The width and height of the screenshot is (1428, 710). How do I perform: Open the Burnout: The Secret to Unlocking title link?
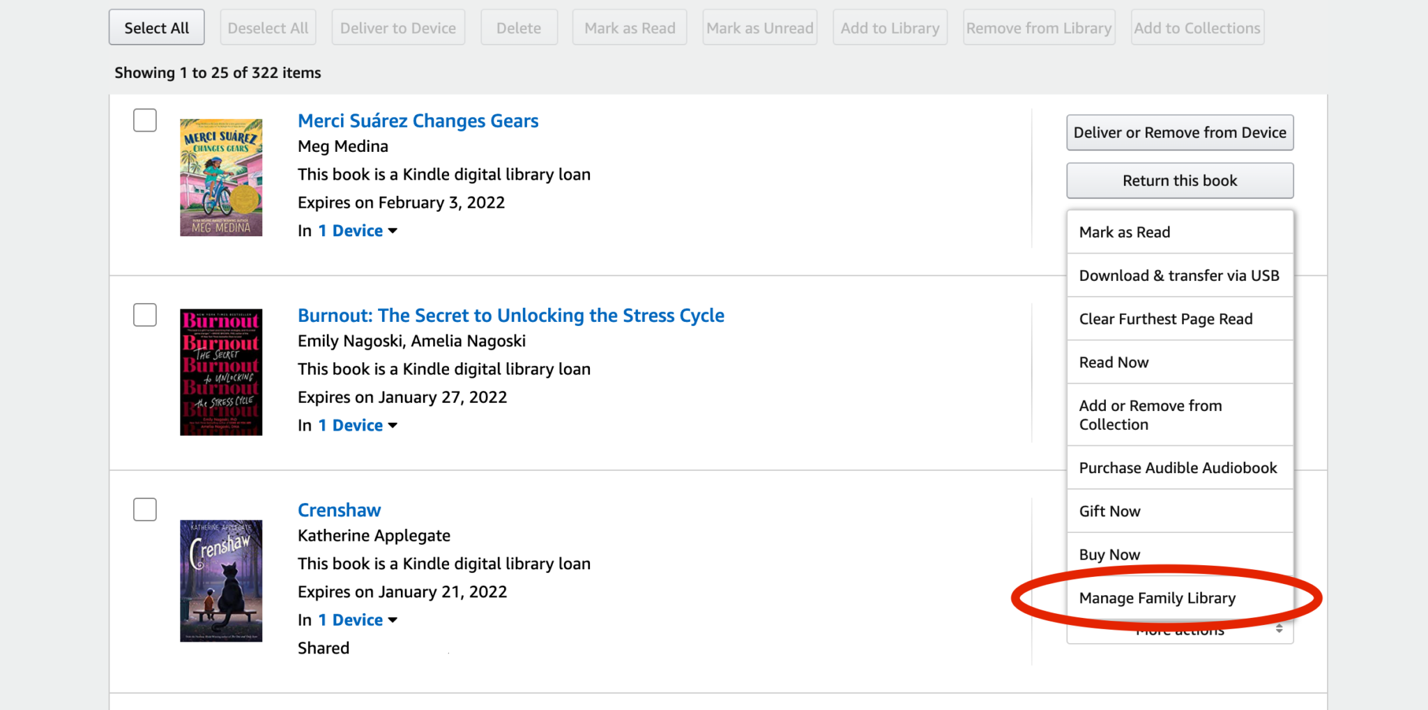pos(511,315)
